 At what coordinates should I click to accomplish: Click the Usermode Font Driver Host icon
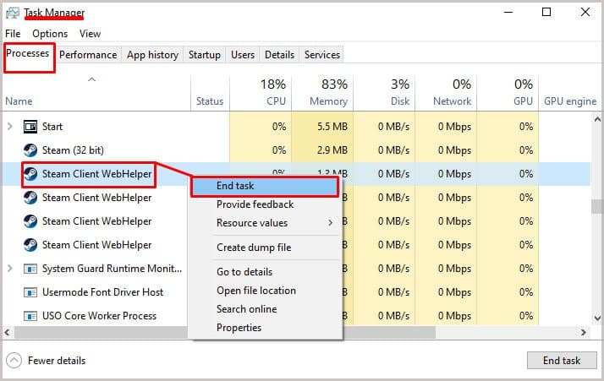pyautogui.click(x=30, y=292)
